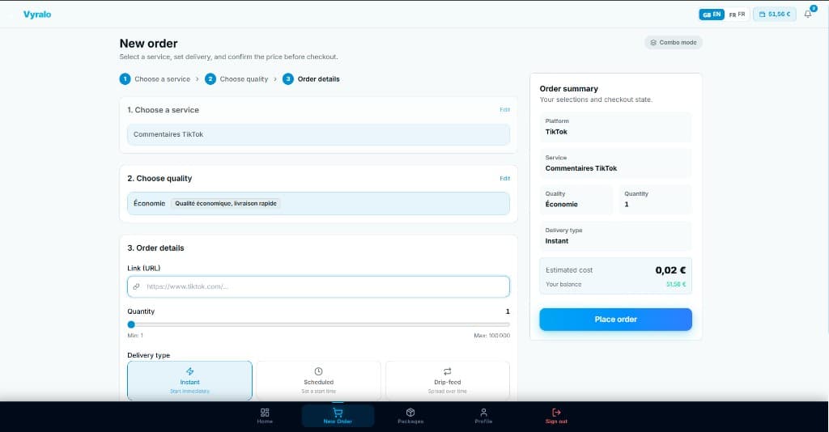Click the Commentaires TikTok service box

pyautogui.click(x=318, y=134)
